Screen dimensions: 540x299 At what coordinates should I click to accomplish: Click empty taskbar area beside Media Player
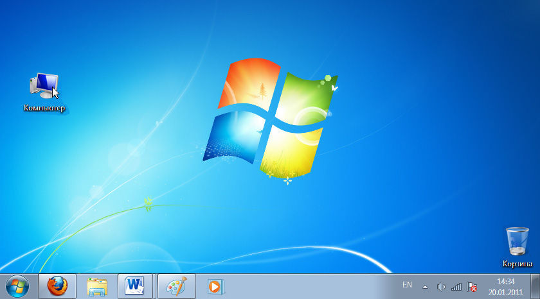[x=309, y=286]
